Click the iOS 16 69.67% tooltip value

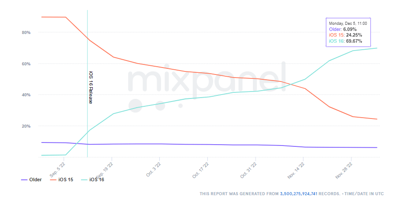(353, 41)
